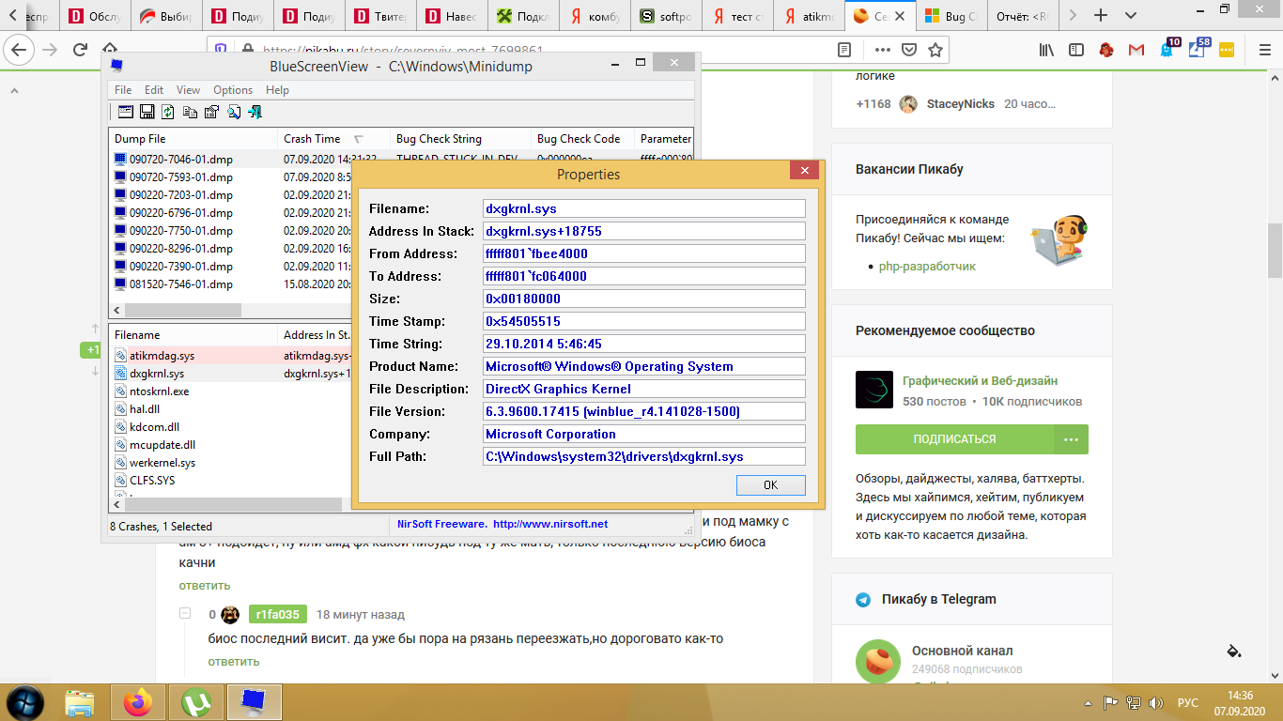Open Advanced Options in BlueScreenView toolbar

point(126,112)
